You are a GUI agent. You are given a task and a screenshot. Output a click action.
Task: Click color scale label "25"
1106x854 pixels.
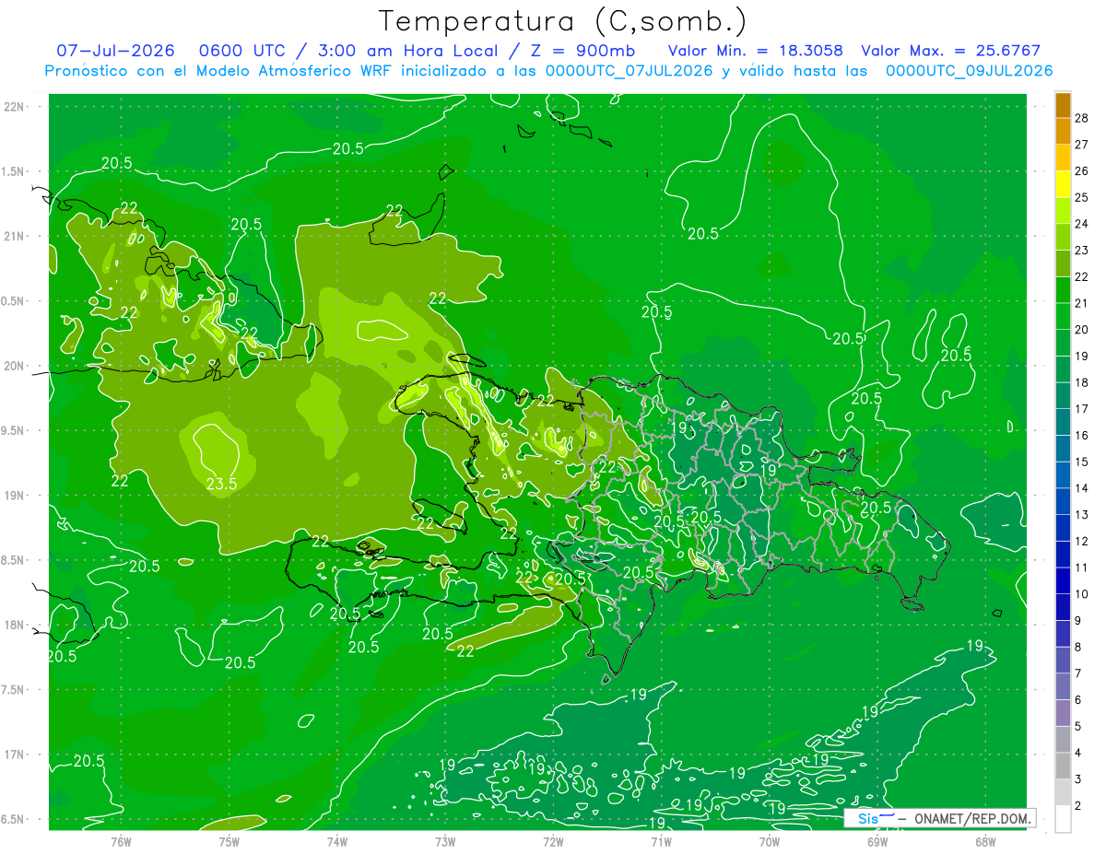click(x=1082, y=197)
